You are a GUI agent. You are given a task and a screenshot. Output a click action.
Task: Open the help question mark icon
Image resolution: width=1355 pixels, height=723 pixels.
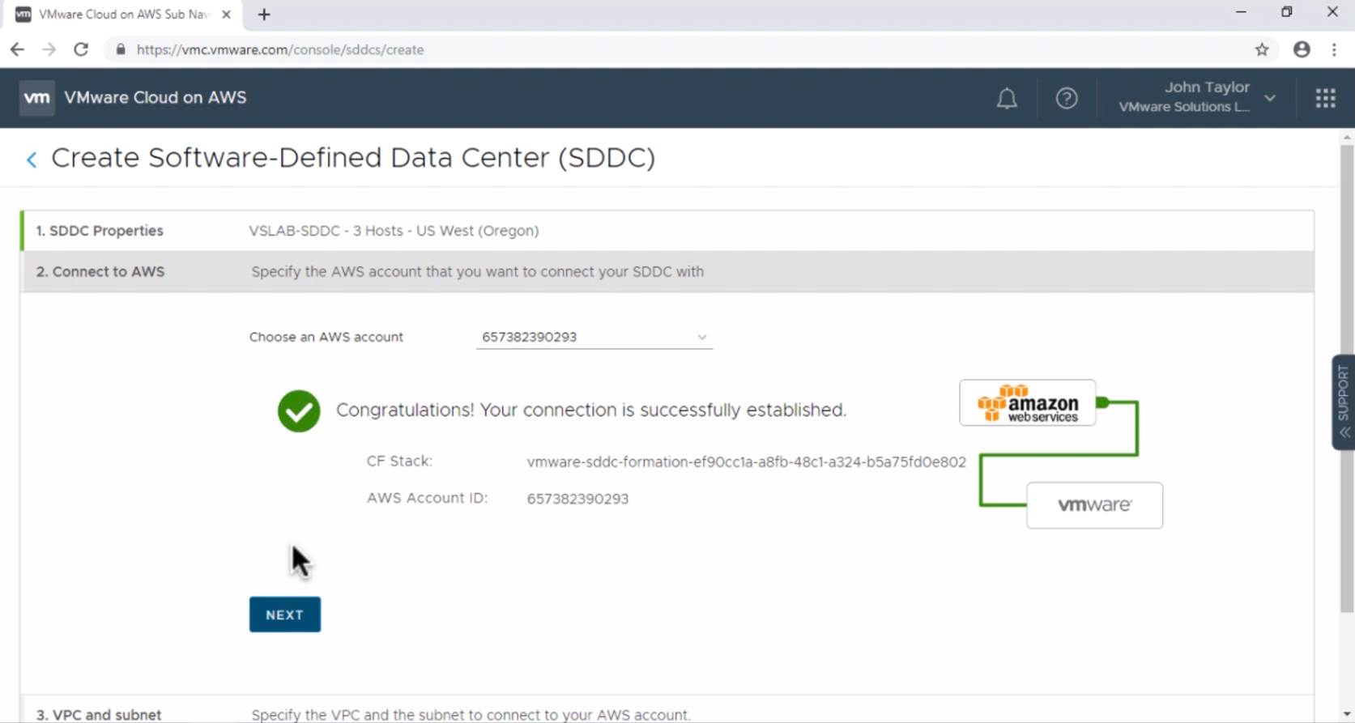coord(1067,98)
